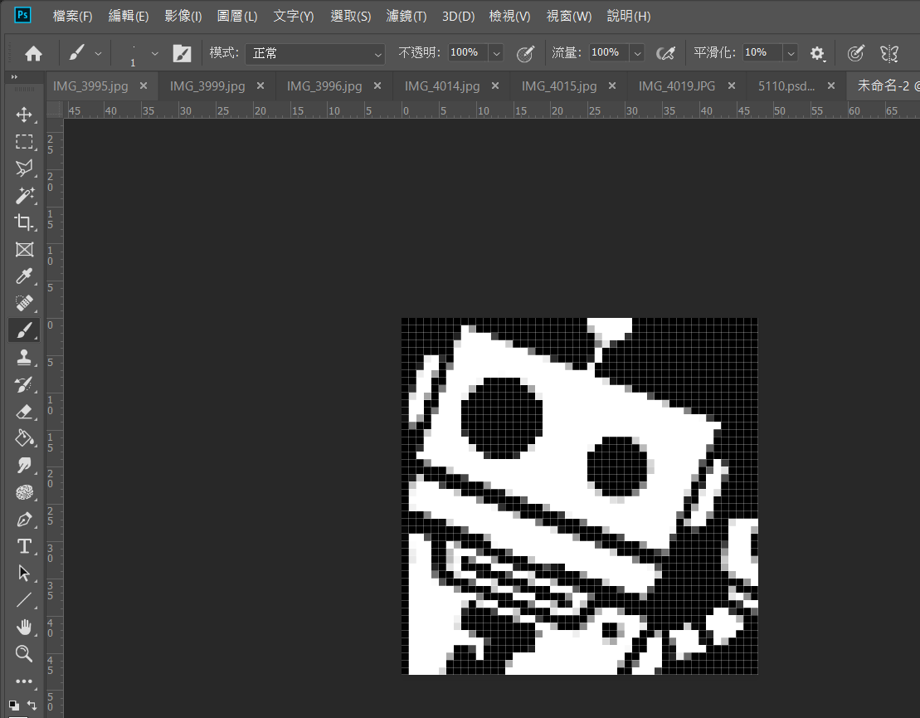Image resolution: width=920 pixels, height=718 pixels.
Task: Toggle the brush settings panel button
Action: (182, 53)
